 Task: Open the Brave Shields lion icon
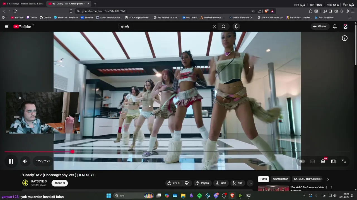click(266, 11)
